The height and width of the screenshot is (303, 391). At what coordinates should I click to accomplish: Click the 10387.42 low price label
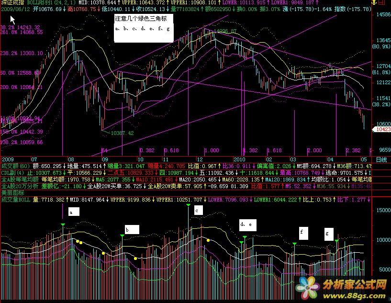coord(122,134)
